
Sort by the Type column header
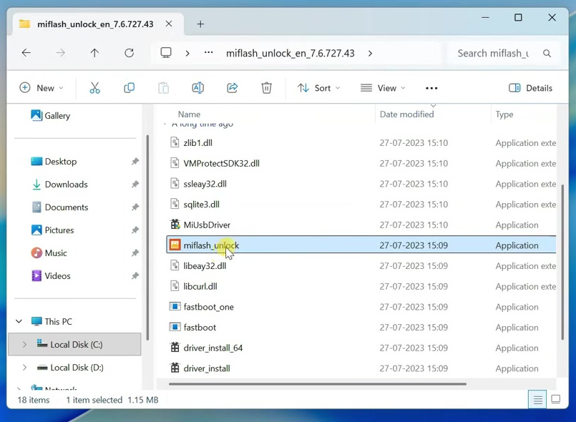tap(504, 114)
